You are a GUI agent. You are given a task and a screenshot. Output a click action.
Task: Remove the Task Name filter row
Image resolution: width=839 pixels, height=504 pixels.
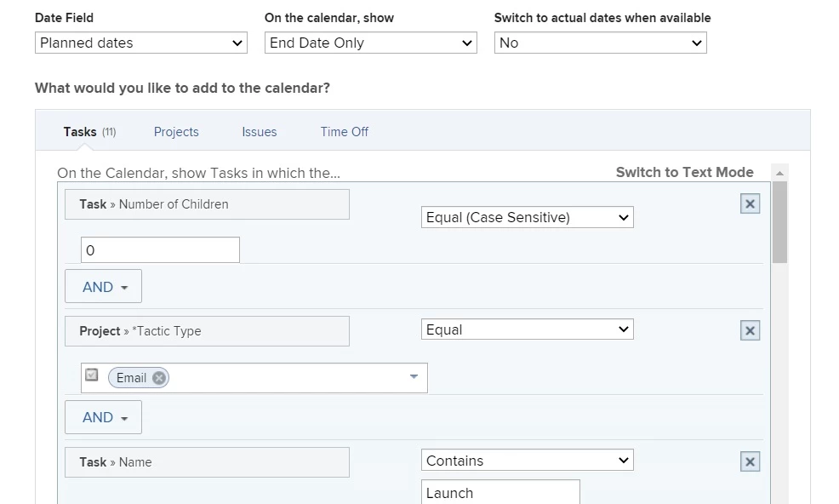pyautogui.click(x=750, y=462)
